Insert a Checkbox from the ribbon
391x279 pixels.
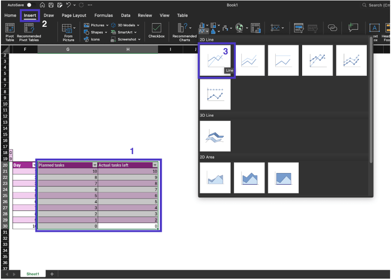[x=157, y=29]
